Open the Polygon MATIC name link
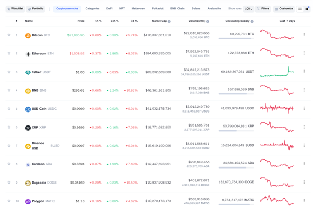313x210 pixels. pyautogui.click(x=43, y=201)
